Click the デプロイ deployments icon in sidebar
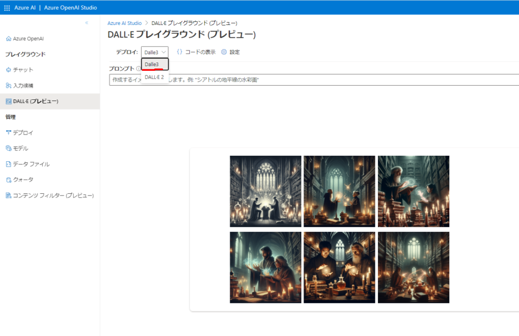The image size is (519, 336). click(8, 133)
